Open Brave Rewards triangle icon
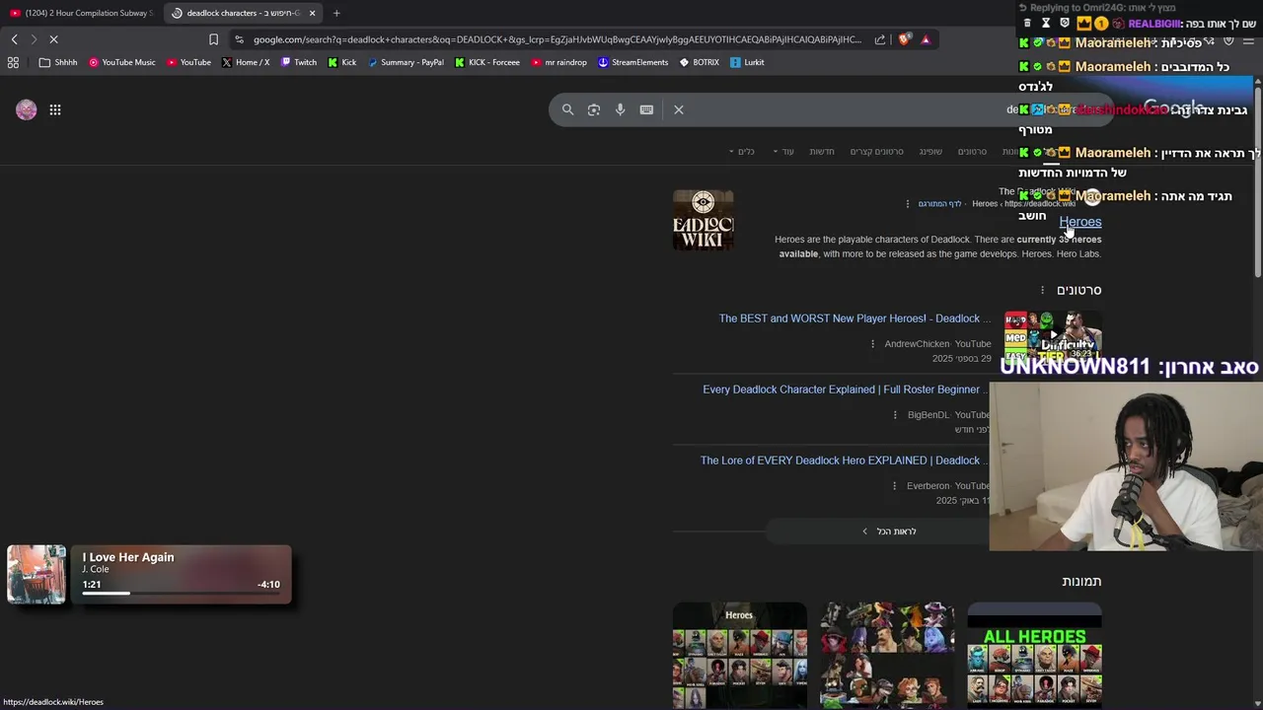The width and height of the screenshot is (1263, 710). click(x=926, y=39)
